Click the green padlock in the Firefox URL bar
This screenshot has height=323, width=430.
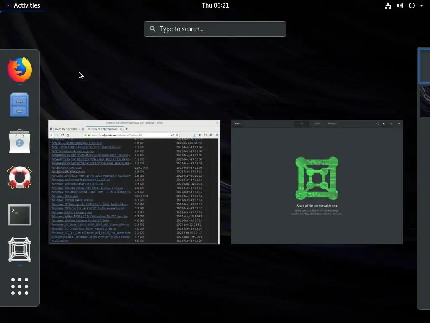(89, 135)
